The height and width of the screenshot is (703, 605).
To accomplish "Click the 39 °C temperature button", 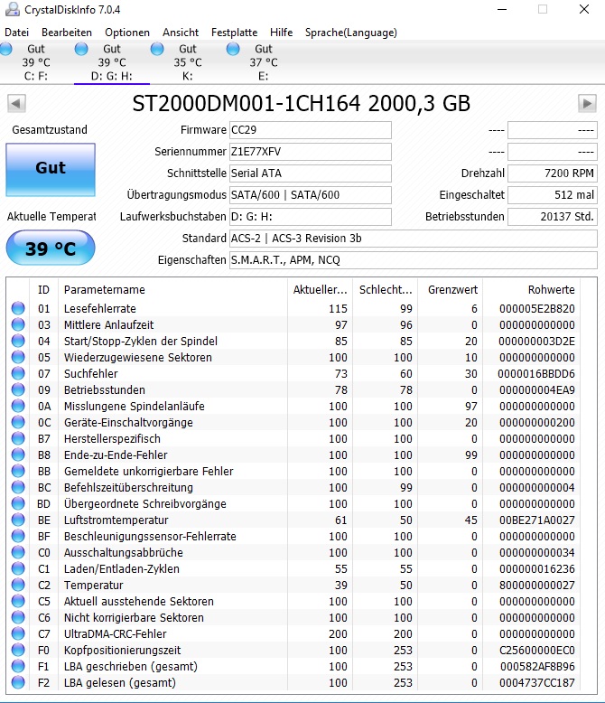I will [51, 248].
